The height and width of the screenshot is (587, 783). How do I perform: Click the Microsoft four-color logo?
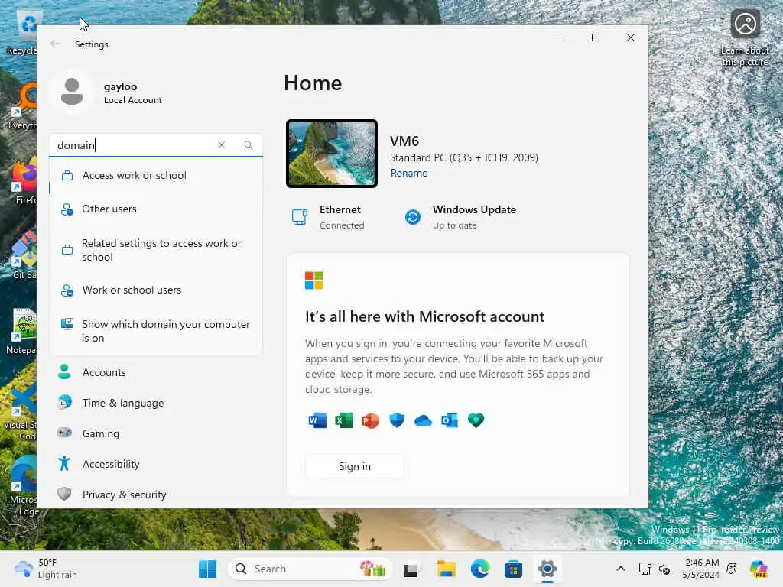pyautogui.click(x=314, y=281)
